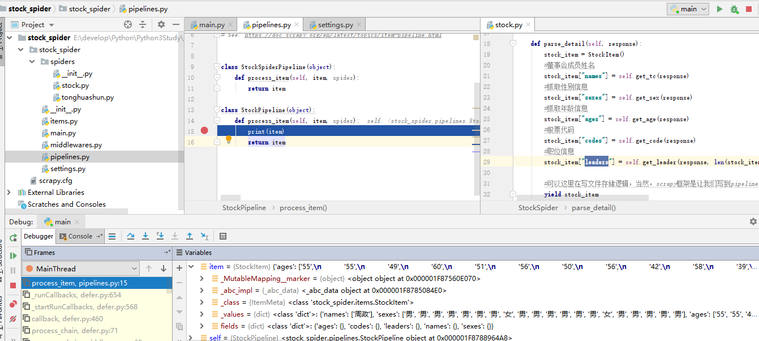Toggle Mute Breakpoints in debug sidebar
759x341 pixels.
13,319
